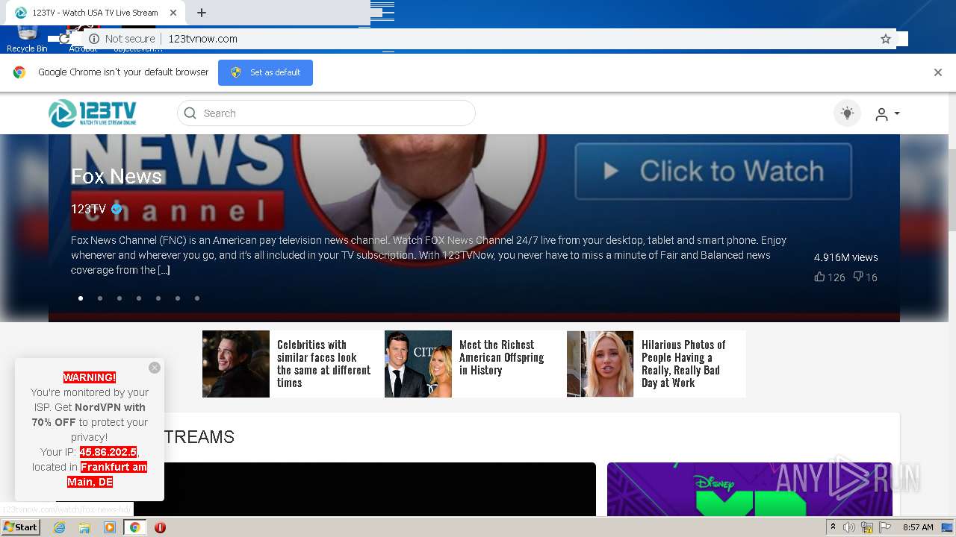
Task: Open Windows Media Player from taskbar
Action: tap(110, 527)
